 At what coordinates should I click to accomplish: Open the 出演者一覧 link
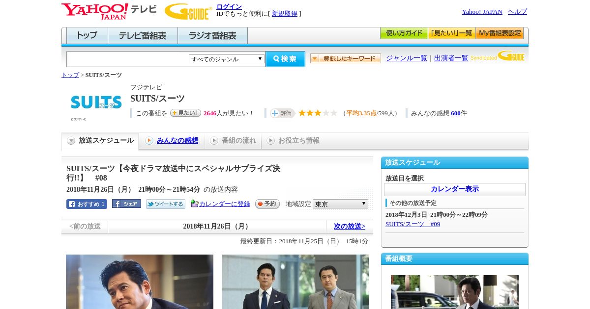451,58
